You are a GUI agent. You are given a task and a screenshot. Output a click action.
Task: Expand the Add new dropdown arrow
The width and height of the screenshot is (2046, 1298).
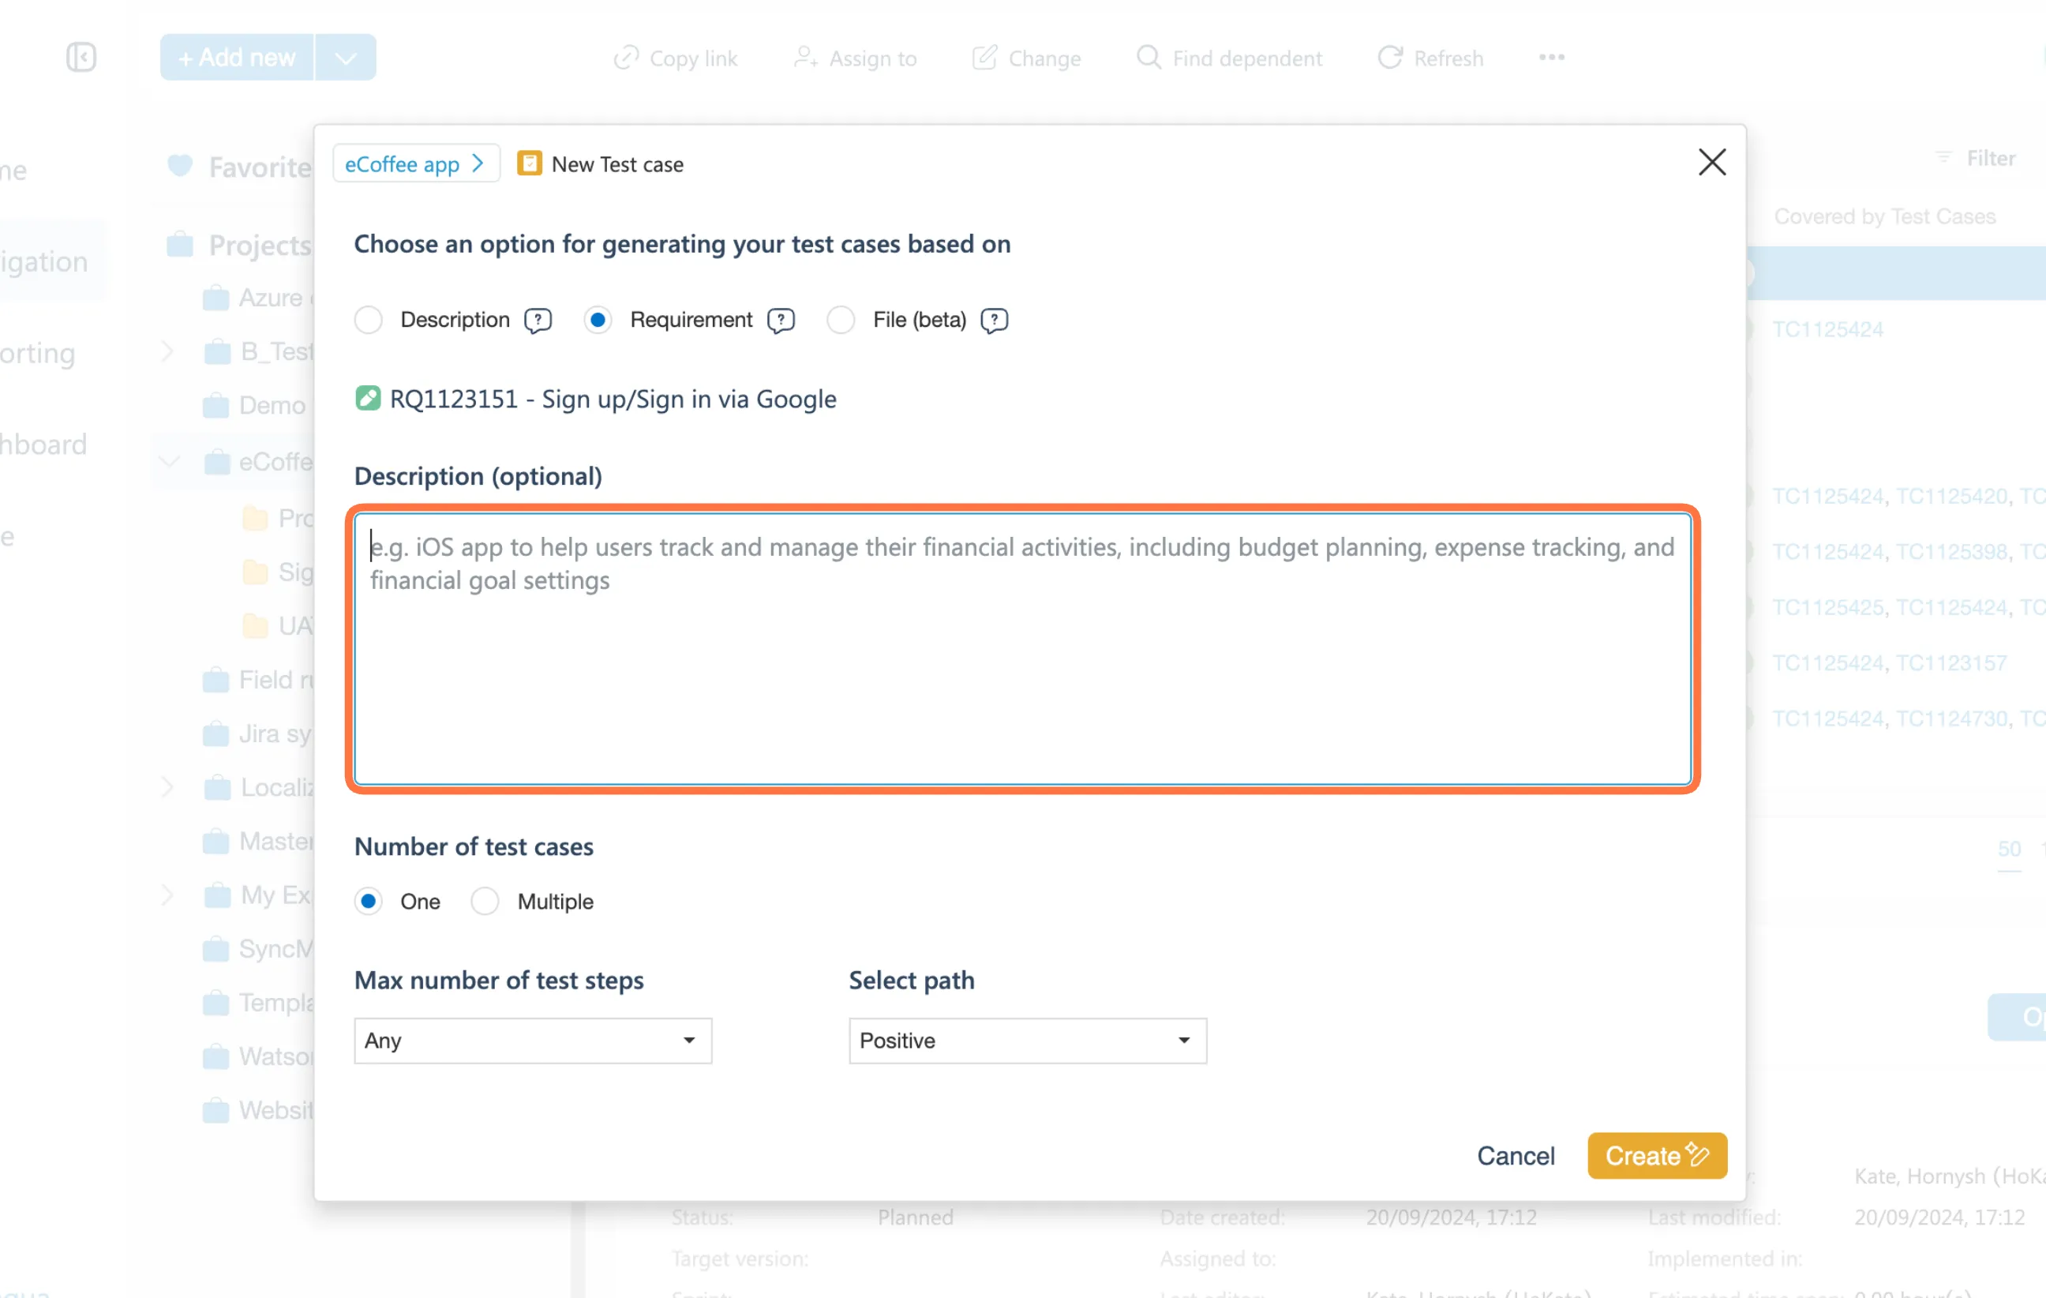346,58
